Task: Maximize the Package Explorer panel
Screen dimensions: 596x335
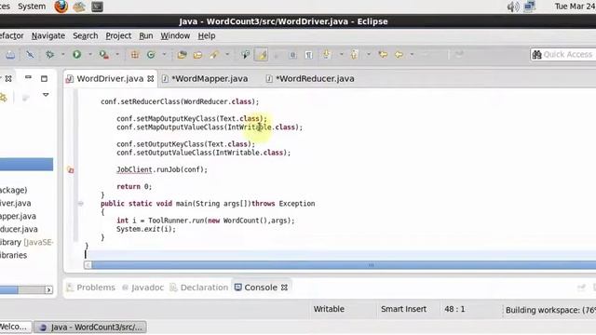Action: (x=44, y=78)
